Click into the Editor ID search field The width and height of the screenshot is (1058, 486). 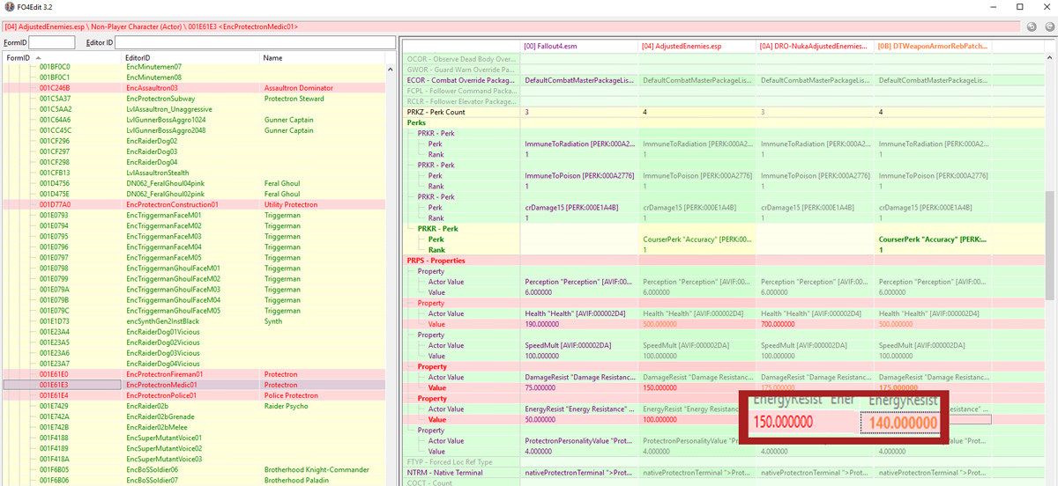254,42
